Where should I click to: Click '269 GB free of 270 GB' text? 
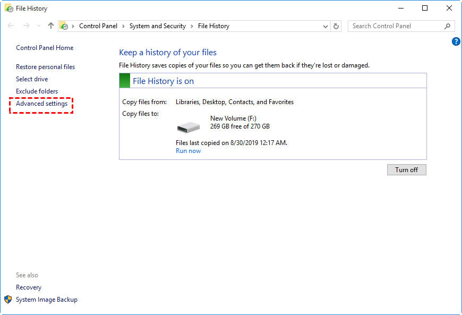tap(240, 126)
